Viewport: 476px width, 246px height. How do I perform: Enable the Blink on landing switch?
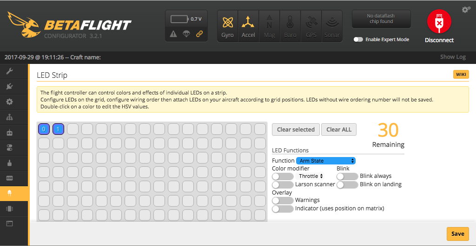(347, 184)
